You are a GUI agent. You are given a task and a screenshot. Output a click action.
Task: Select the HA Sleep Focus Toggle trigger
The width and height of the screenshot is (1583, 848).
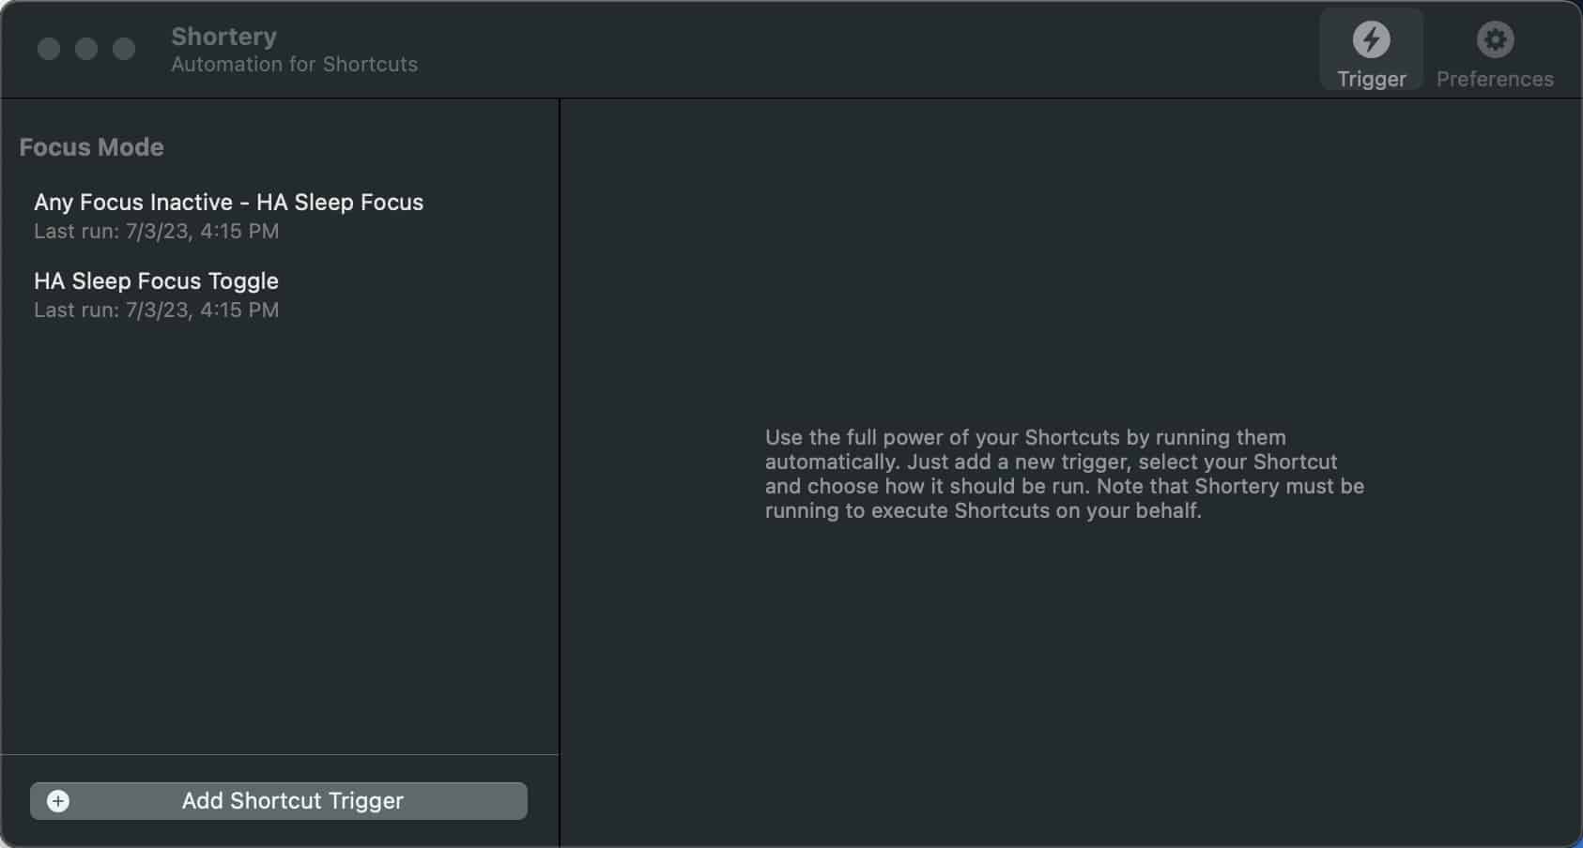tap(280, 295)
